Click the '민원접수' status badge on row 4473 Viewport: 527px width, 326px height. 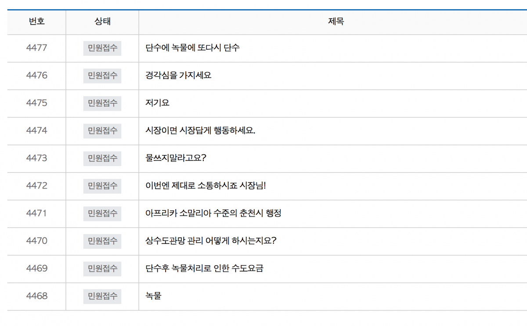(102, 159)
